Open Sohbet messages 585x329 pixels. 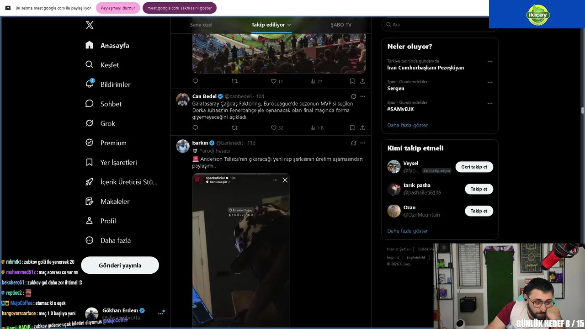click(x=103, y=104)
